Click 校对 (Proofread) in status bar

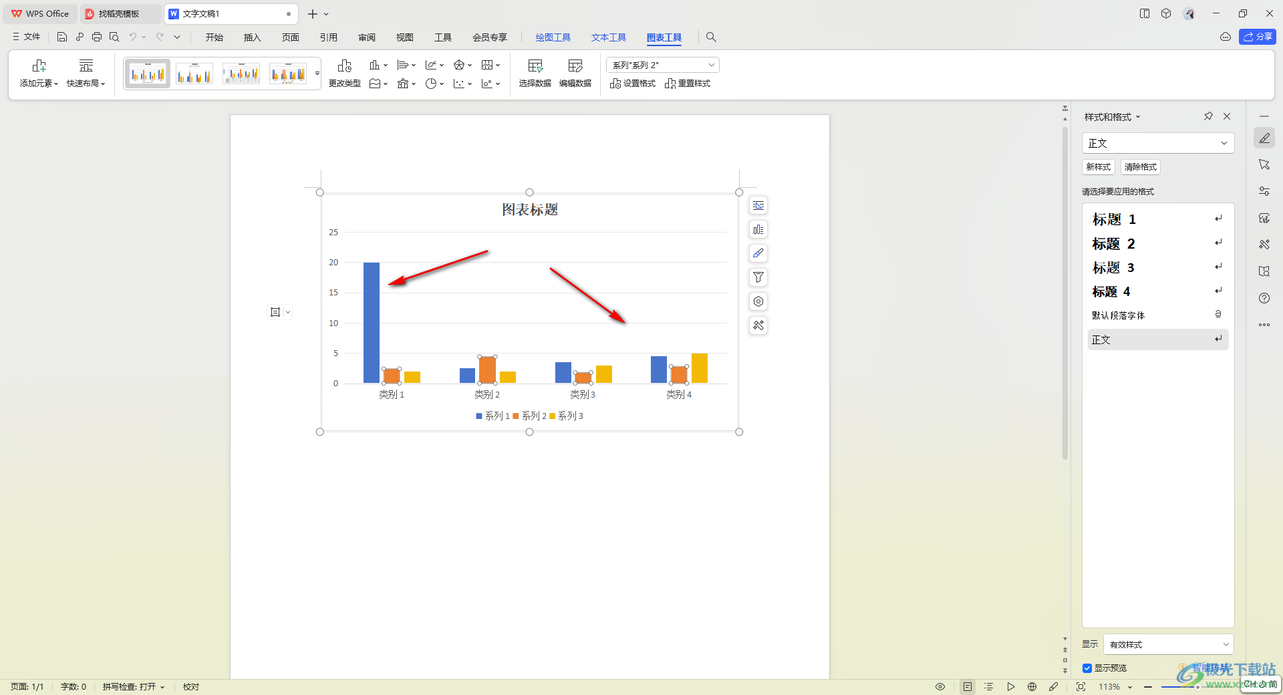pyautogui.click(x=191, y=687)
